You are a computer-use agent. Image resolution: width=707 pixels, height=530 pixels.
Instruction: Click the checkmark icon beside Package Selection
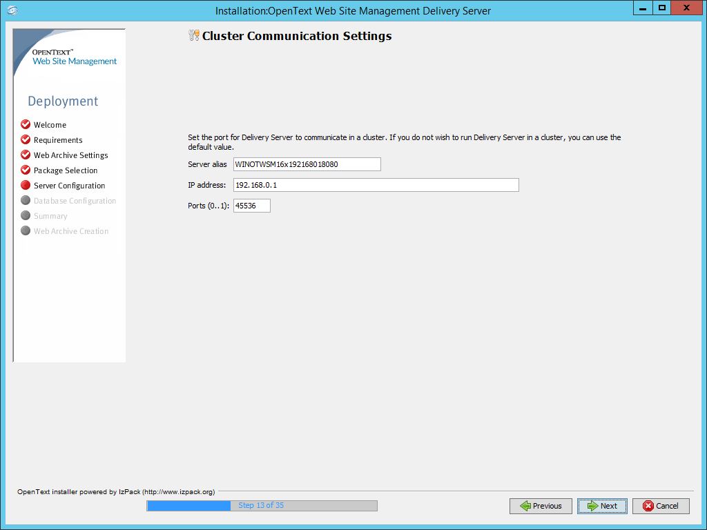coord(26,170)
